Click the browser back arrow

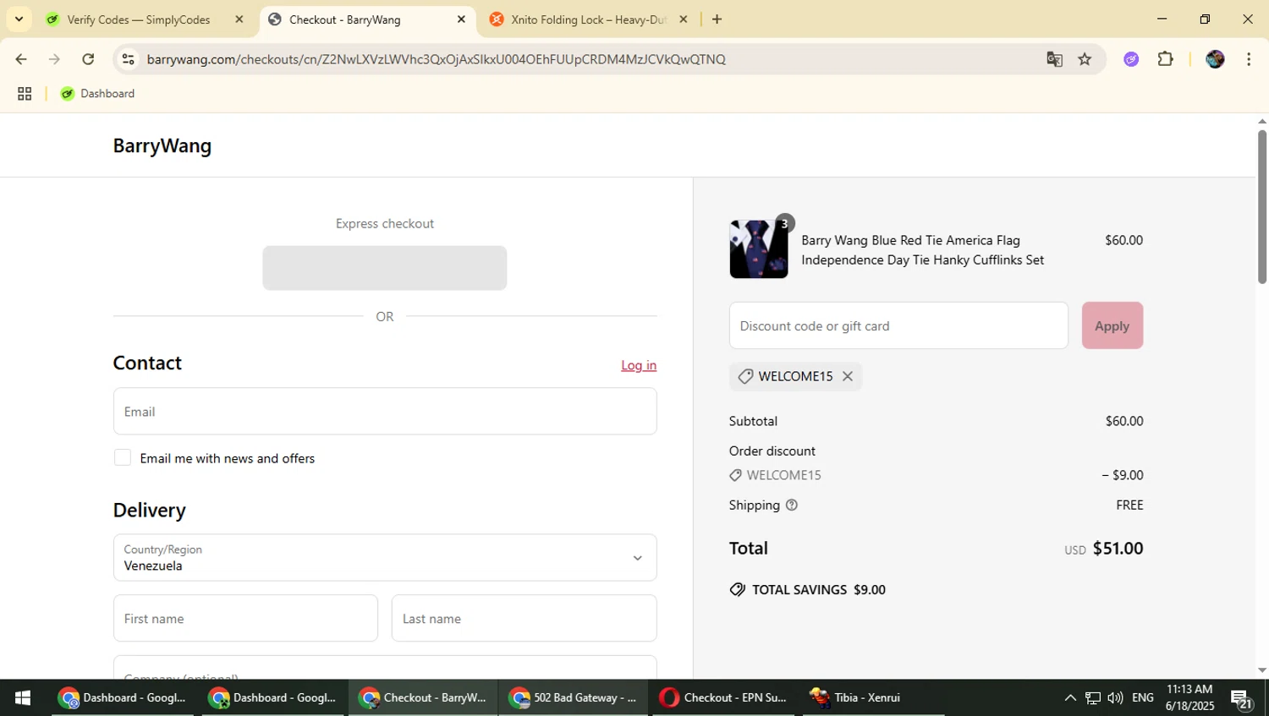(x=21, y=59)
